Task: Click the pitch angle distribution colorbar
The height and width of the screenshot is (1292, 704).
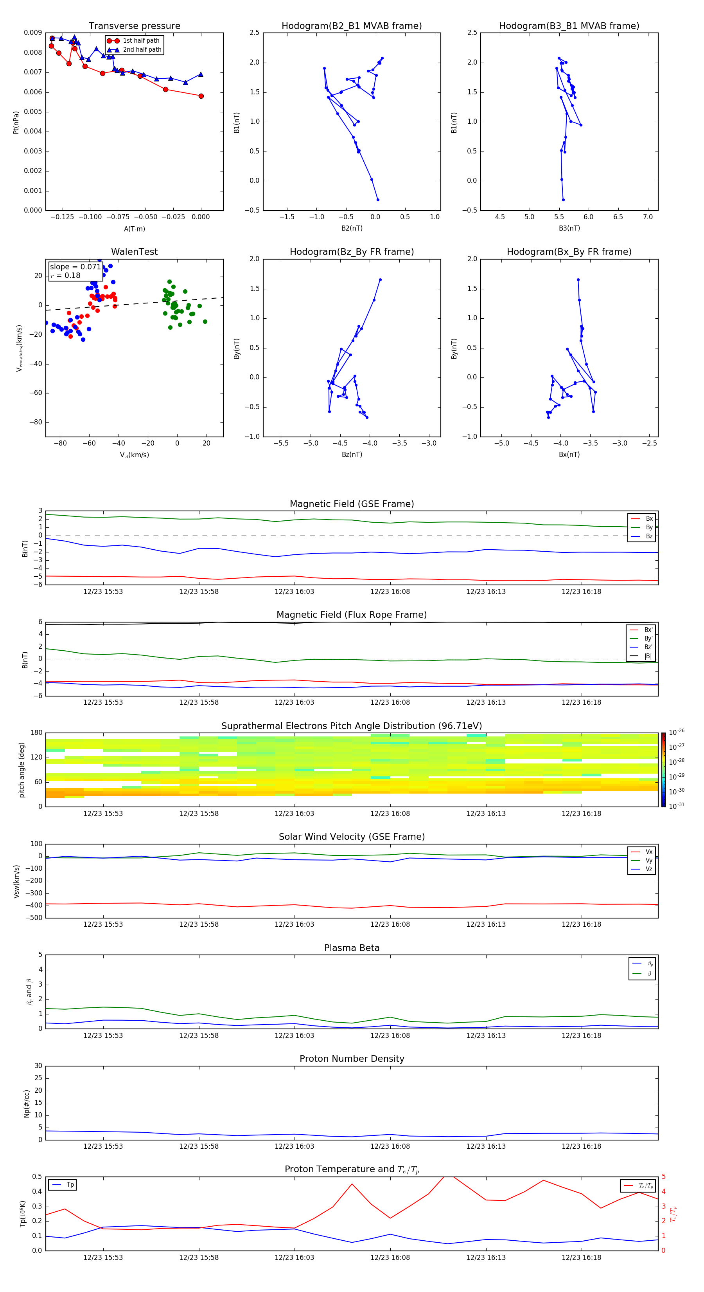Action: [663, 769]
